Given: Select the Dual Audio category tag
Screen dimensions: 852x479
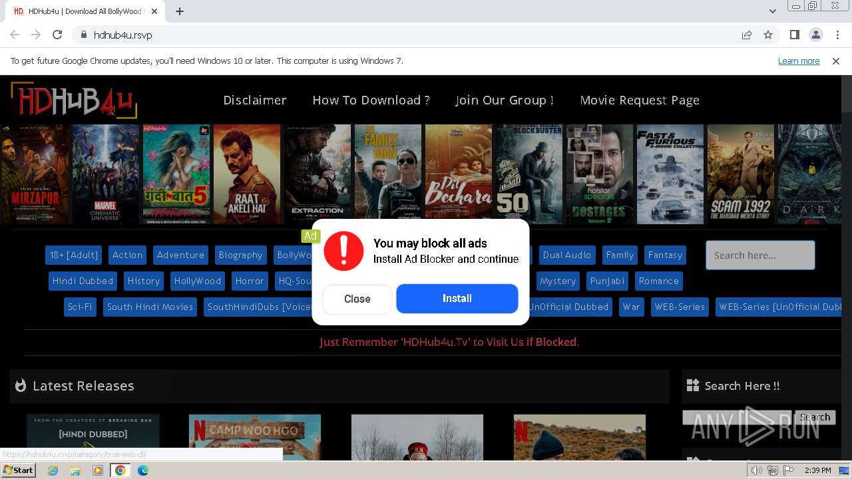Looking at the screenshot, I should click(567, 255).
